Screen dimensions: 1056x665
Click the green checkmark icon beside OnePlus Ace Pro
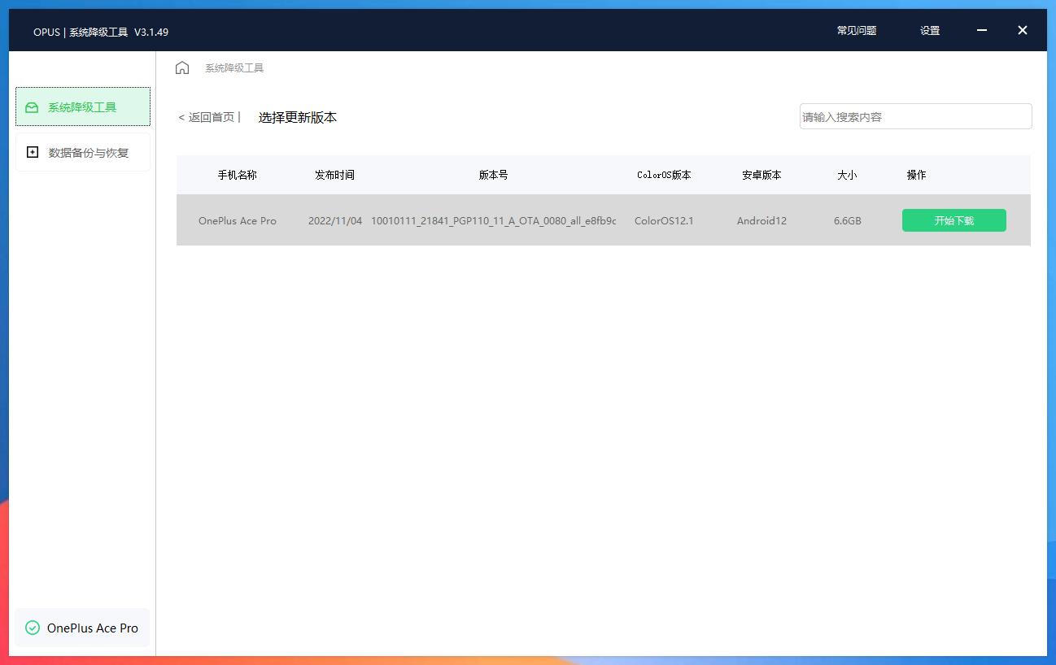tap(33, 628)
